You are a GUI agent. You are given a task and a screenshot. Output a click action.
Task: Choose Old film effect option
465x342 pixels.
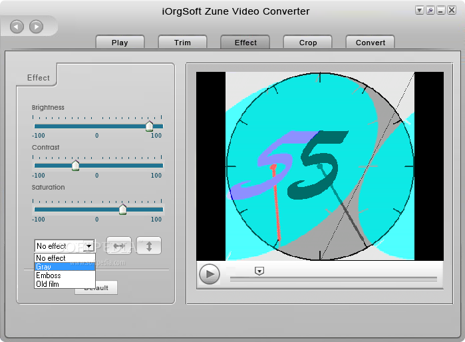pyautogui.click(x=65, y=284)
